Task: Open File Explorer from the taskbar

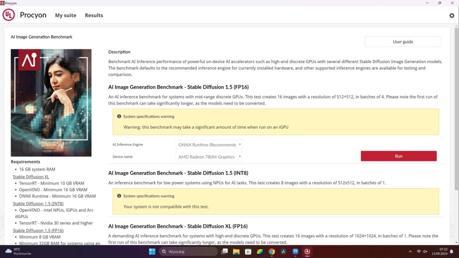Action: click(x=236, y=252)
